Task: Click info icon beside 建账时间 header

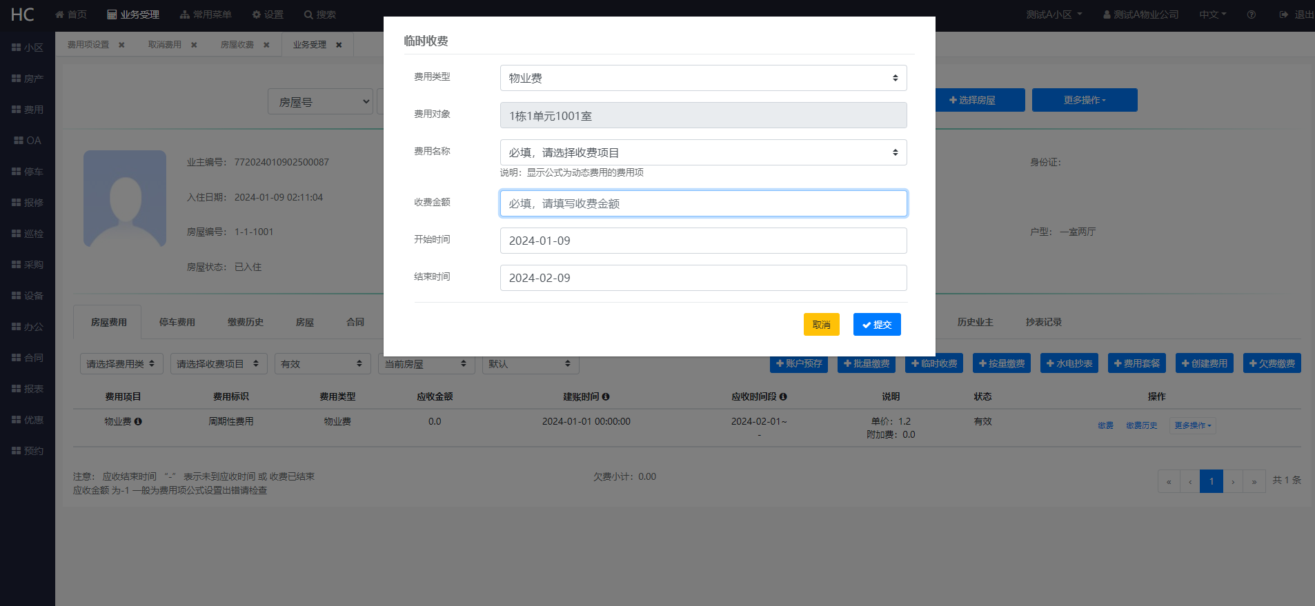Action: (x=606, y=396)
